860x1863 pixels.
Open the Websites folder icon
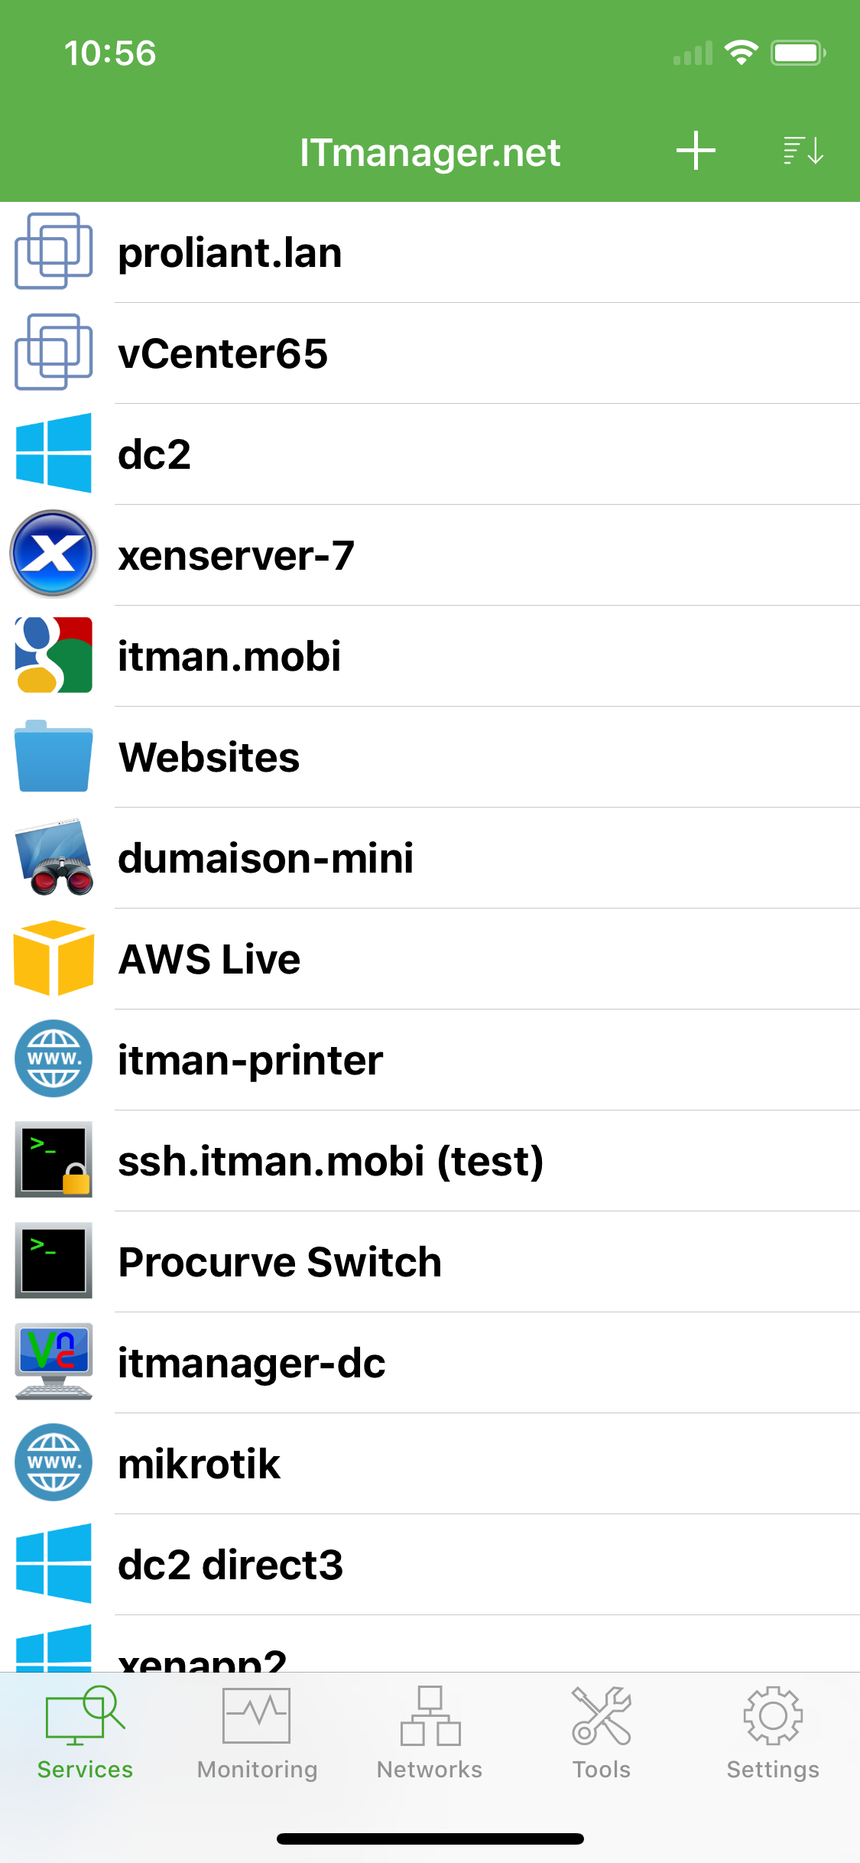(53, 756)
